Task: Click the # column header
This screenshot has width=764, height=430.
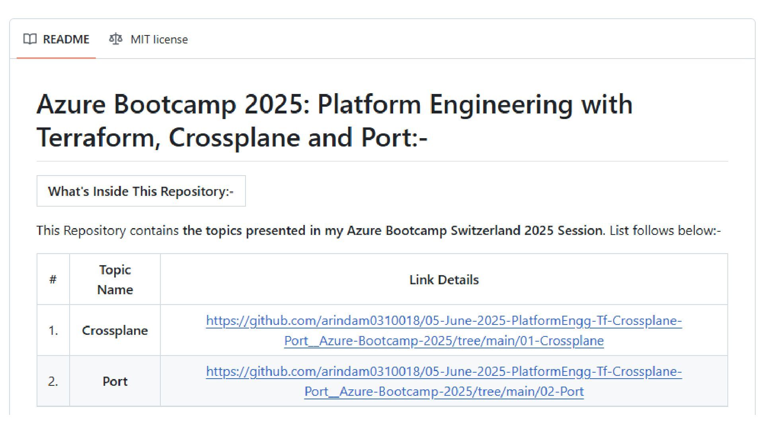Action: point(53,279)
